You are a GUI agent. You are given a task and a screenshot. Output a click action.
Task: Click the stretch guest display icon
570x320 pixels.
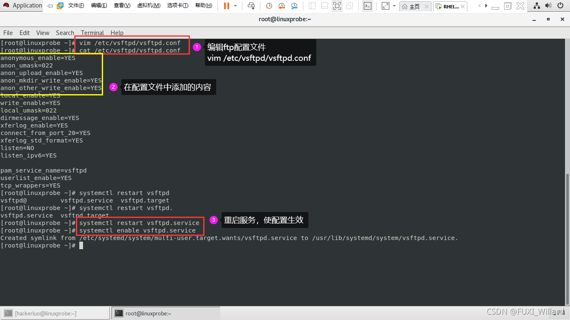pyautogui.click(x=385, y=6)
